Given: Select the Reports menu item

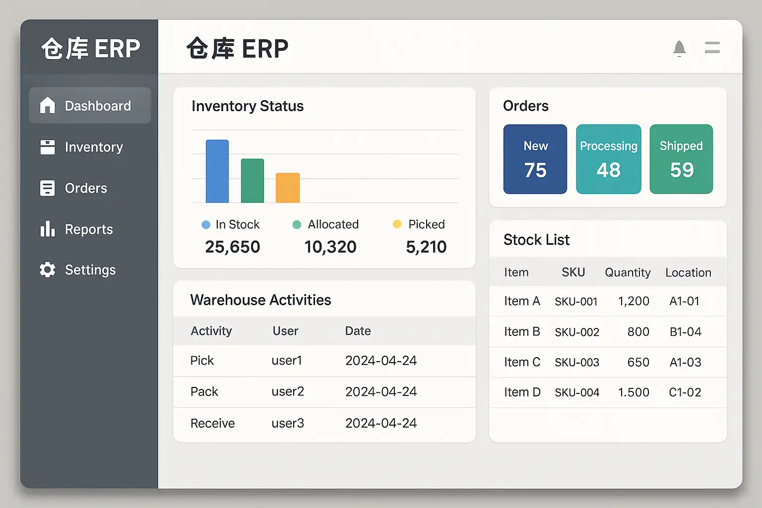Looking at the screenshot, I should (89, 229).
